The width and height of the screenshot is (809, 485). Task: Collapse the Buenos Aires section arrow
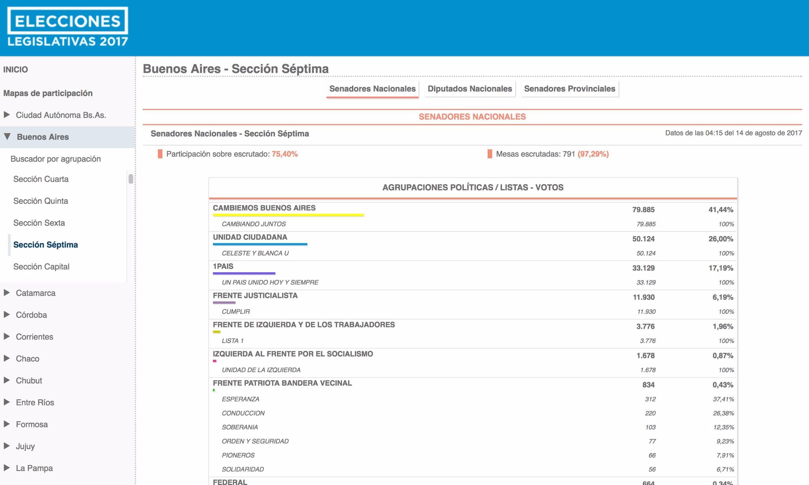[x=7, y=137]
